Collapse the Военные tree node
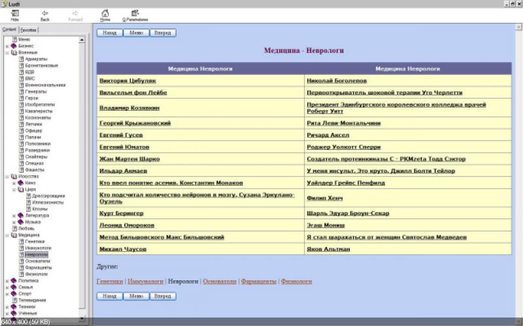The width and height of the screenshot is (523, 326). point(7,52)
